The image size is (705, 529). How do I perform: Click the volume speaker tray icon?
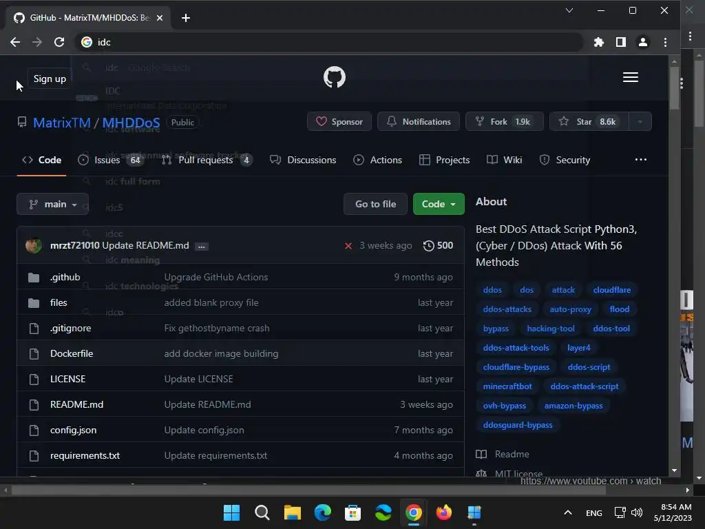click(x=637, y=512)
